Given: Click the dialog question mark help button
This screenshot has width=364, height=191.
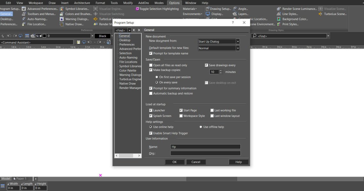Looking at the screenshot, I should [x=233, y=23].
